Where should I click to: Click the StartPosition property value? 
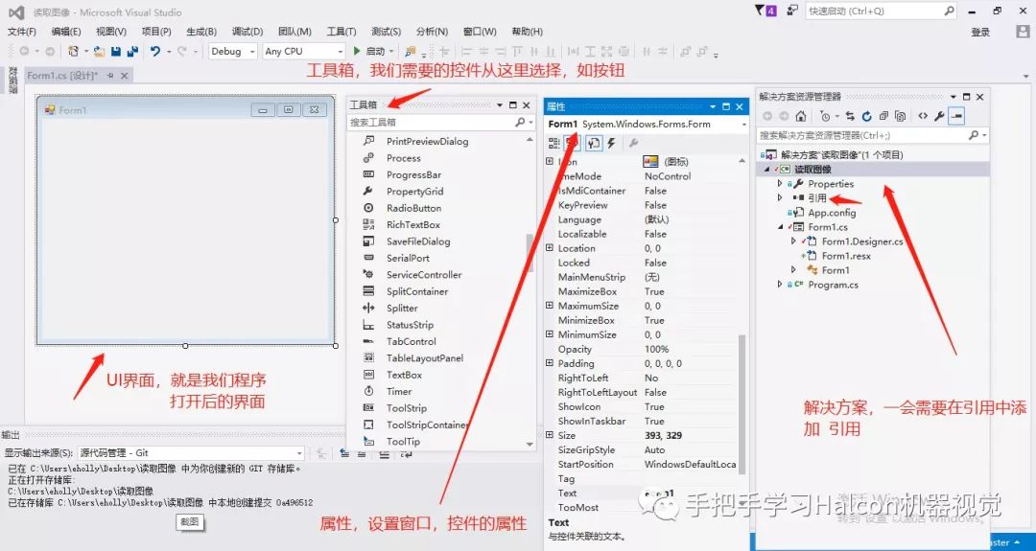pyautogui.click(x=690, y=464)
